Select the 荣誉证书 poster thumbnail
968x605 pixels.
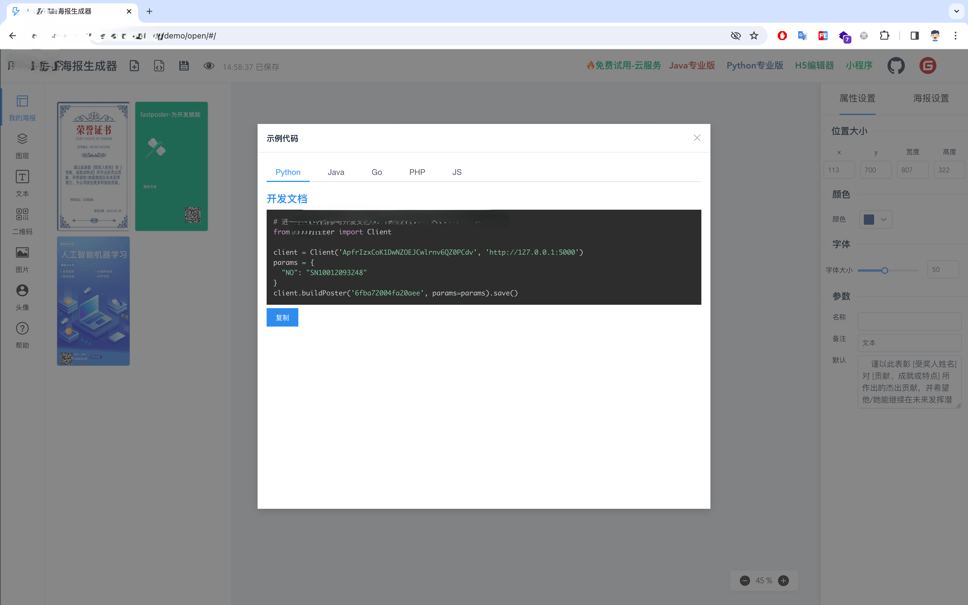click(x=93, y=166)
